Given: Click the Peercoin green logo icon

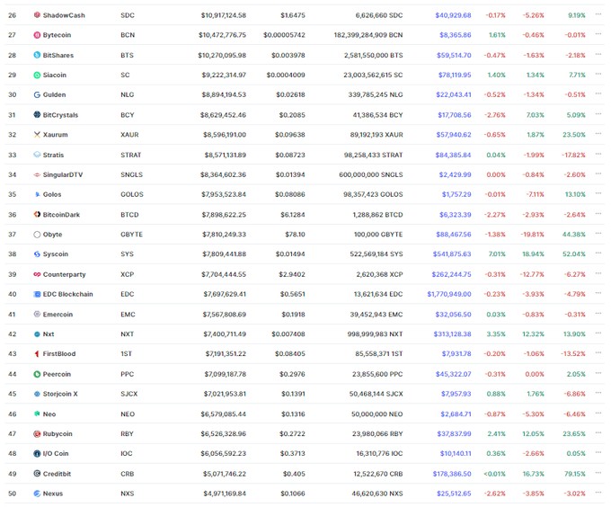Looking at the screenshot, I should (37, 374).
